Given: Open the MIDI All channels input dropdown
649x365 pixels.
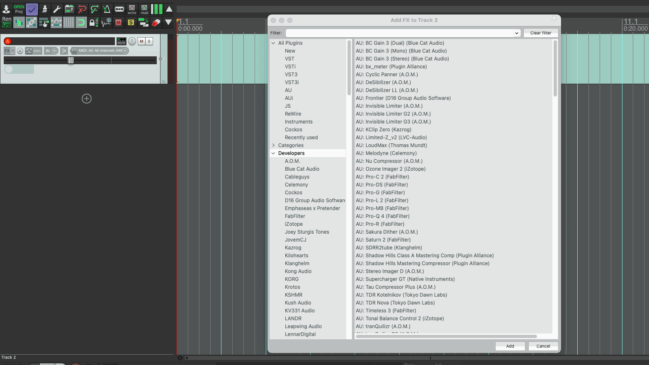Looking at the screenshot, I should 100,51.
